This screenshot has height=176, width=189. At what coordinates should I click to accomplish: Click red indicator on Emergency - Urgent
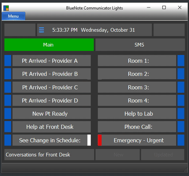tap(100, 140)
